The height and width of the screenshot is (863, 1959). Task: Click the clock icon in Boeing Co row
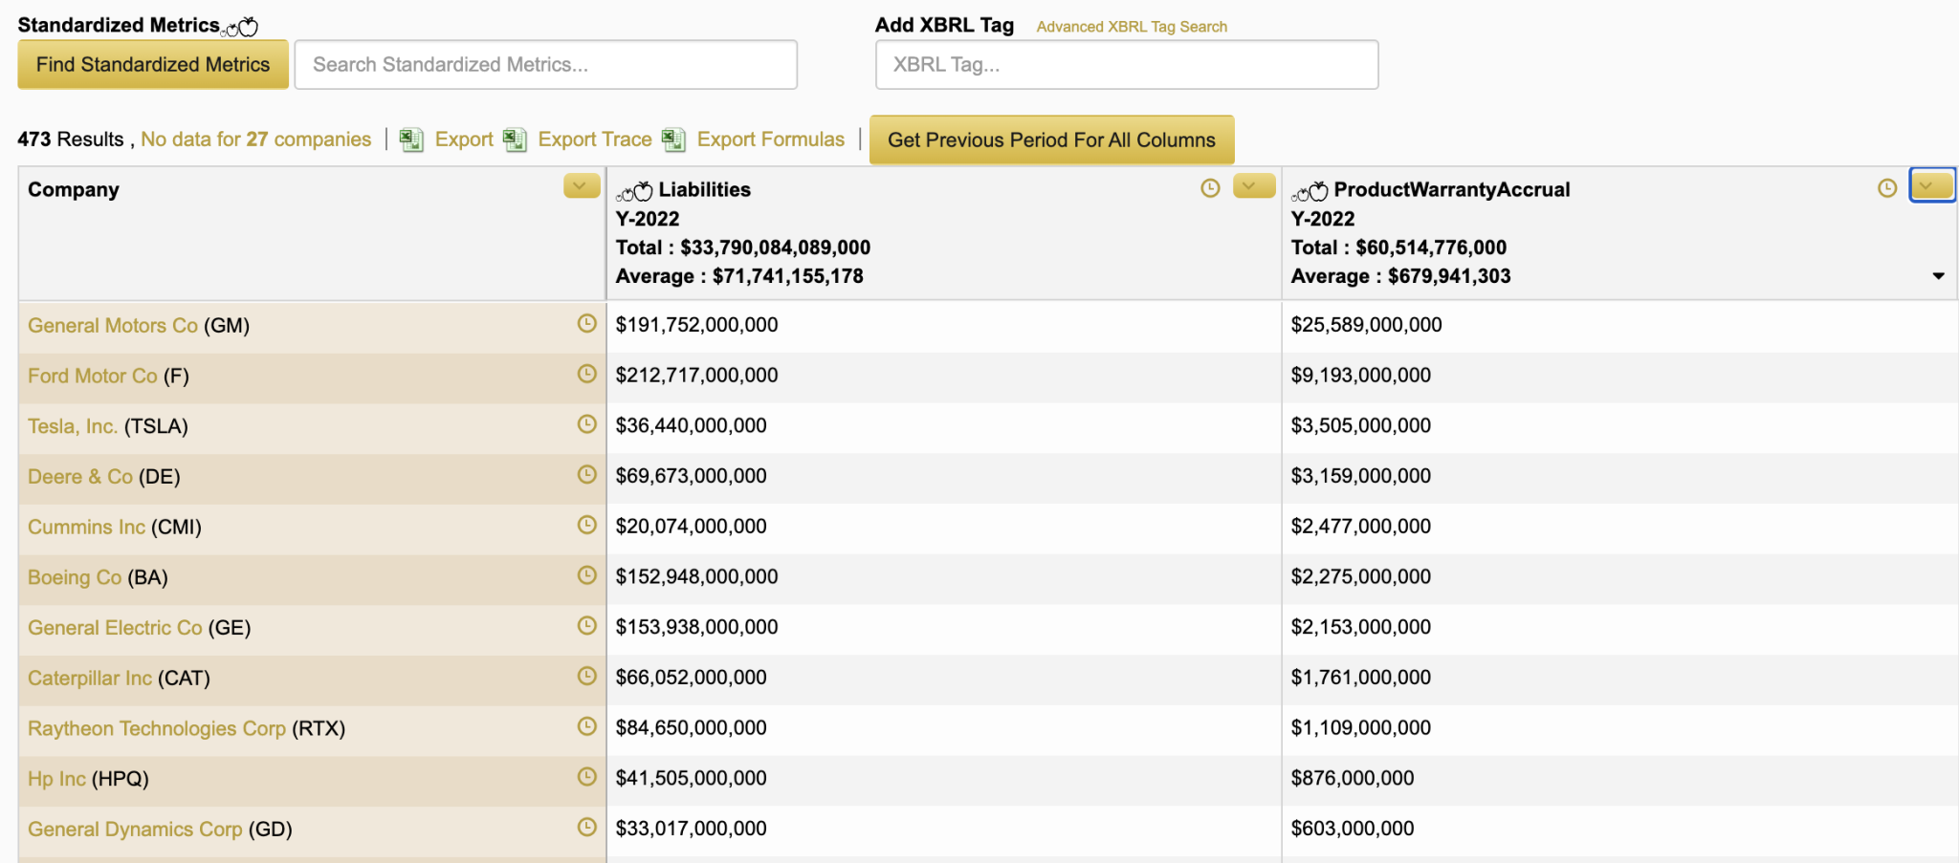[x=586, y=575]
